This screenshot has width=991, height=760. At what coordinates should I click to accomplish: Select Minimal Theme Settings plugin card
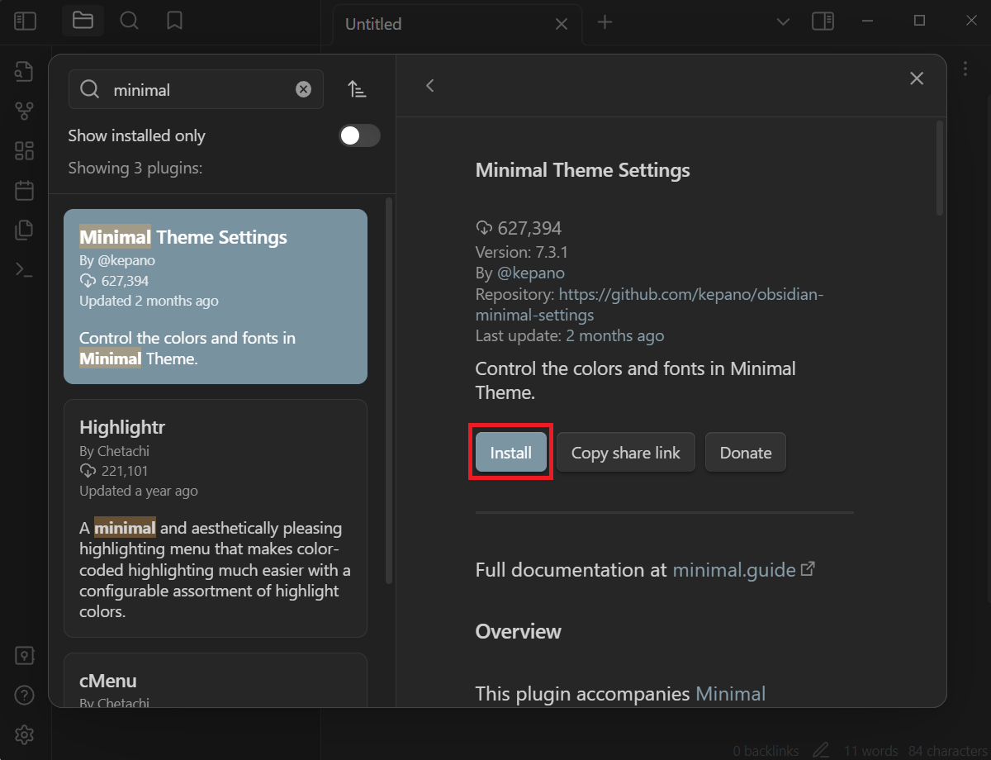click(x=216, y=297)
